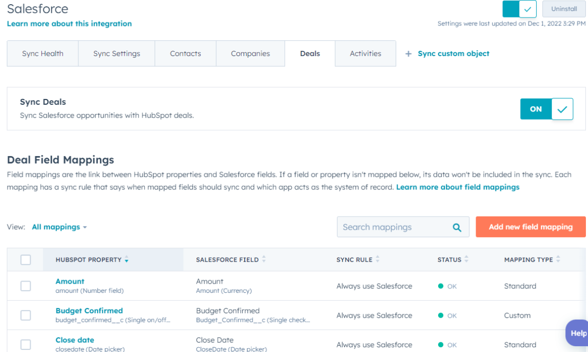Viewport: 588px width, 352px height.
Task: Click the Amount (Currency) Salesforce field text
Action: tap(224, 291)
